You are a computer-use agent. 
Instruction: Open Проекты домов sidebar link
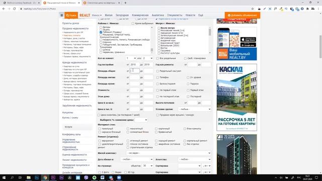pyautogui.click(x=70, y=24)
